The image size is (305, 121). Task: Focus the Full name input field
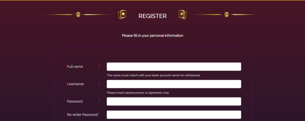[x=174, y=67]
